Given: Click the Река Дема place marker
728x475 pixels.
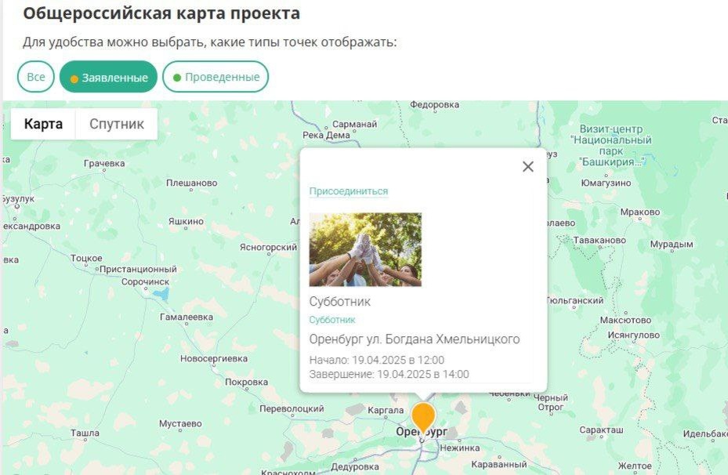Looking at the screenshot, I should [x=327, y=135].
